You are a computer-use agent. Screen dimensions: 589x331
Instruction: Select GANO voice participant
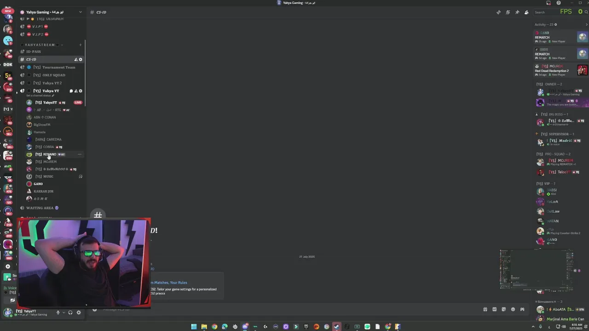(54, 184)
